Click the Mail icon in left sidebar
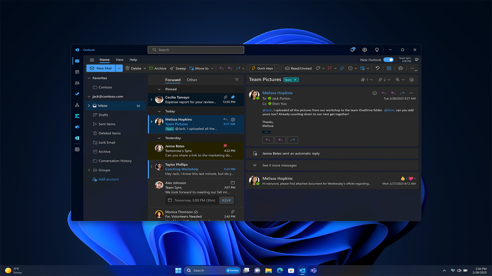This screenshot has width=492, height=276. point(77,61)
